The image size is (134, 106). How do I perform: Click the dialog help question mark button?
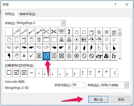pos(115,5)
